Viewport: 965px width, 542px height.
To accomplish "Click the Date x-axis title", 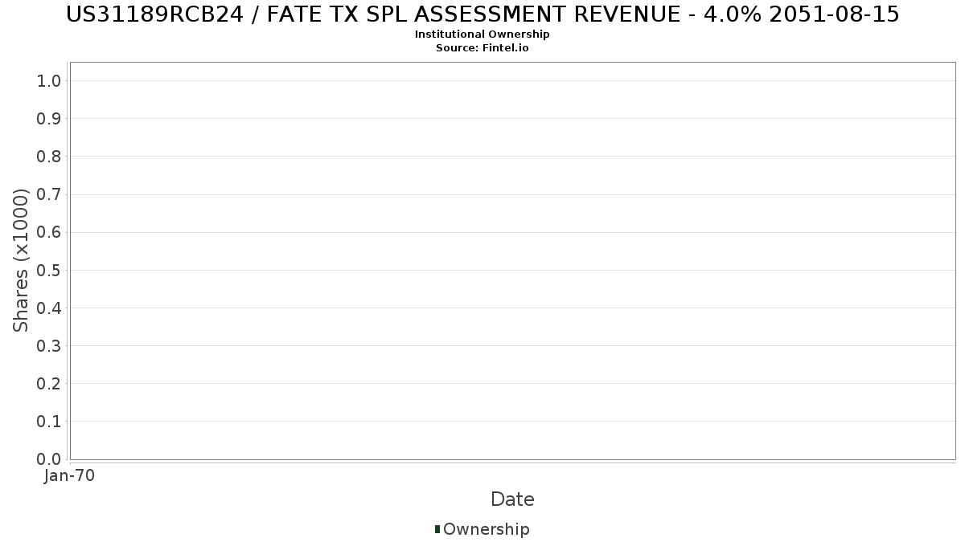I will click(x=512, y=499).
